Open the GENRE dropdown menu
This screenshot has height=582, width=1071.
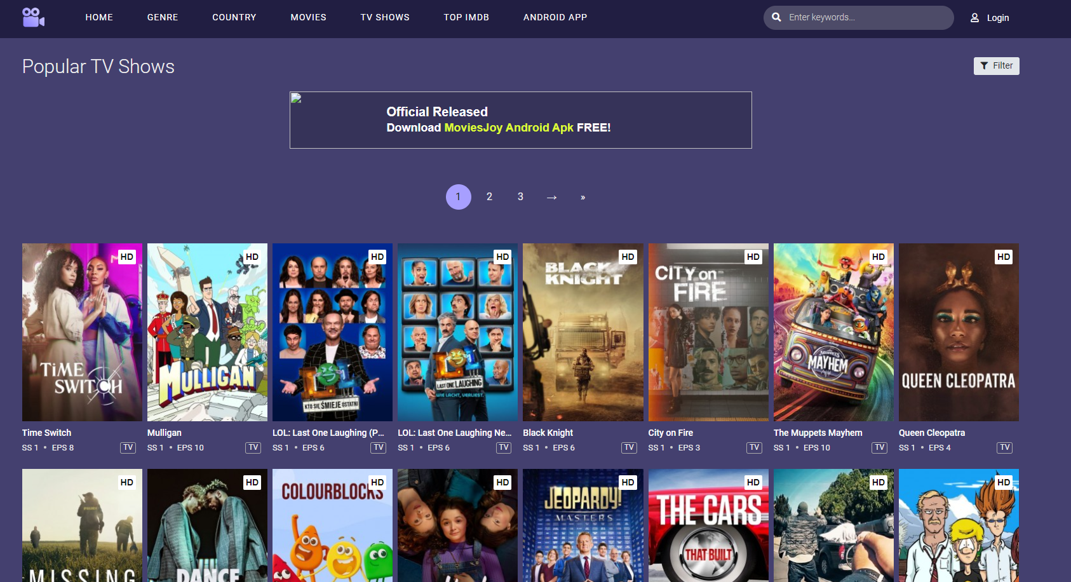click(162, 17)
